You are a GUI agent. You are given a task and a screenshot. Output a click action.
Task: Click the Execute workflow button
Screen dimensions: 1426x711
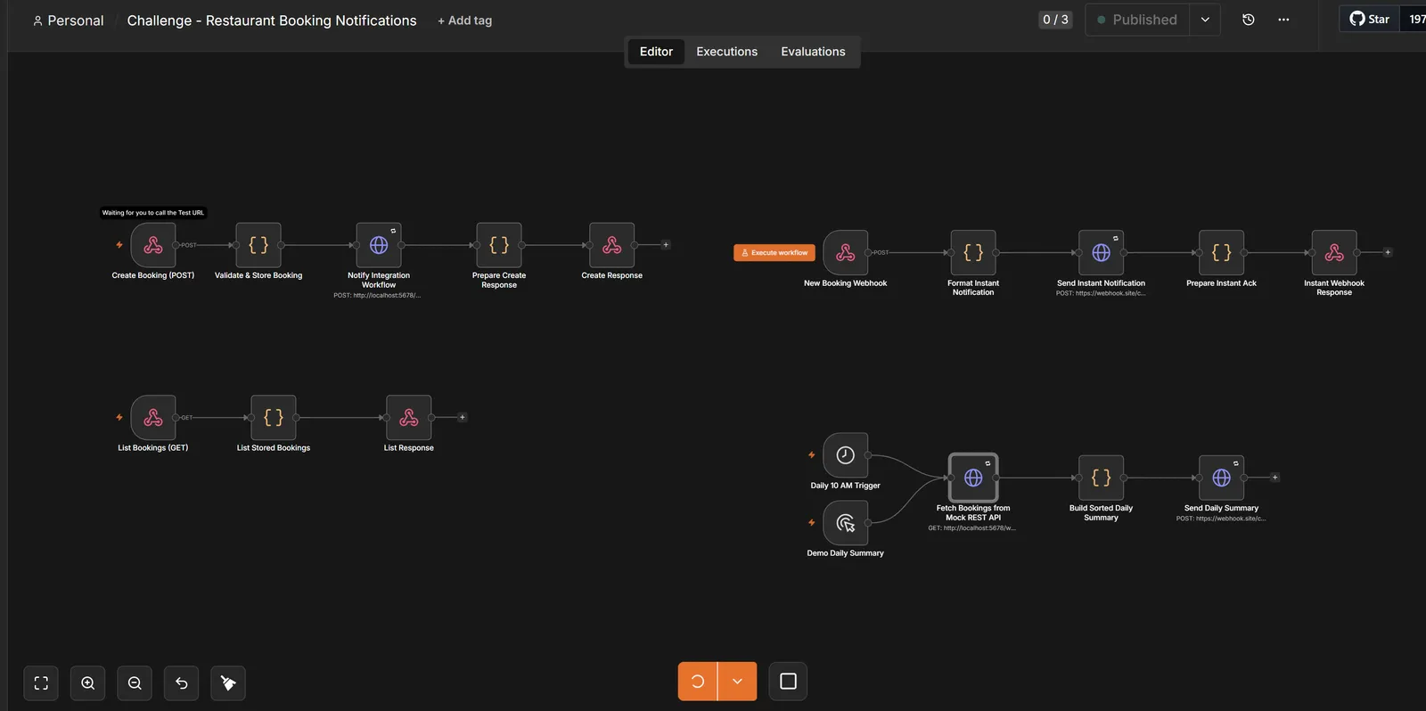point(774,253)
